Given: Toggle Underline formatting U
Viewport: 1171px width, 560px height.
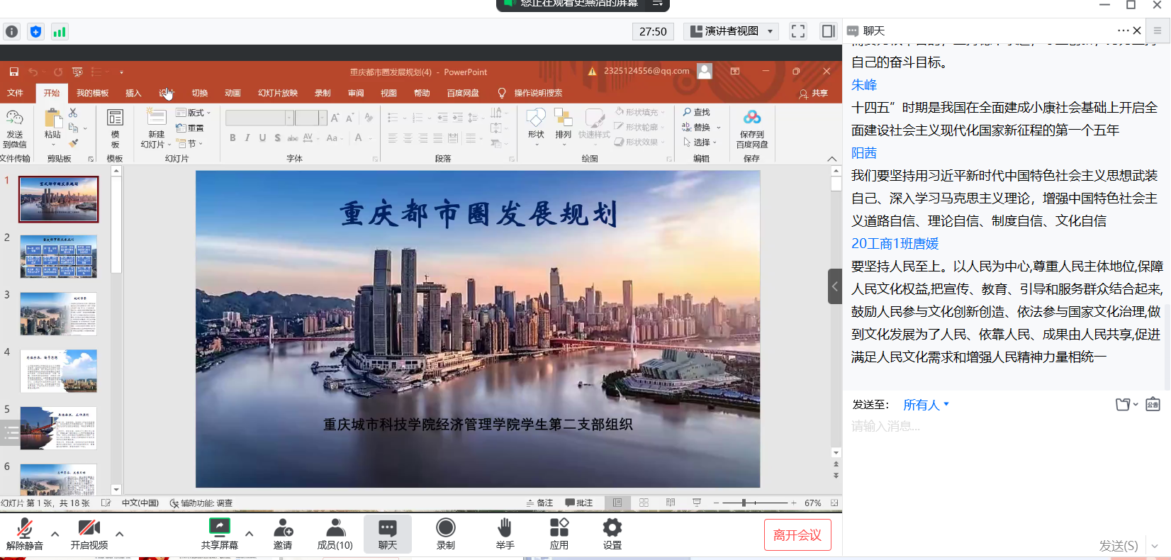Looking at the screenshot, I should coord(262,138).
